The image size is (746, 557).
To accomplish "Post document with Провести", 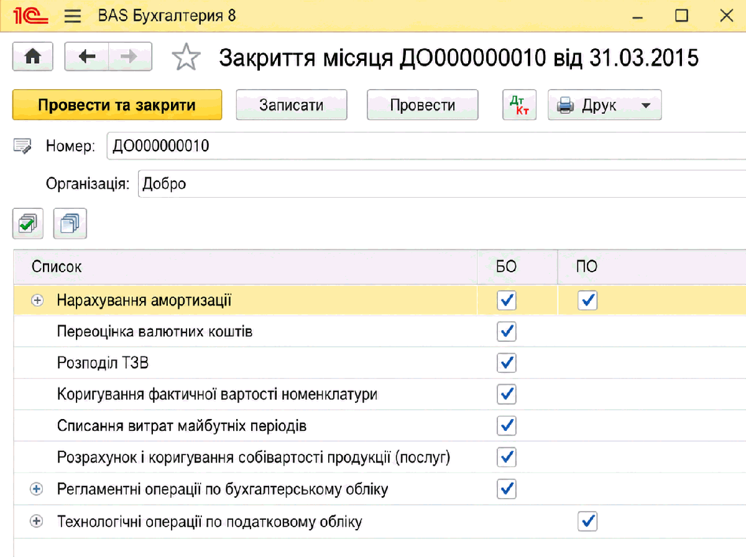I will [423, 105].
